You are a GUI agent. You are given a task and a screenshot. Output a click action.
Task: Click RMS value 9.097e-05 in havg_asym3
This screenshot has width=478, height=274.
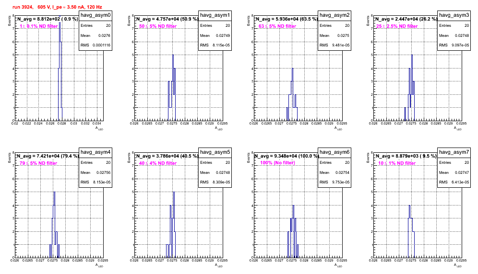460,45
